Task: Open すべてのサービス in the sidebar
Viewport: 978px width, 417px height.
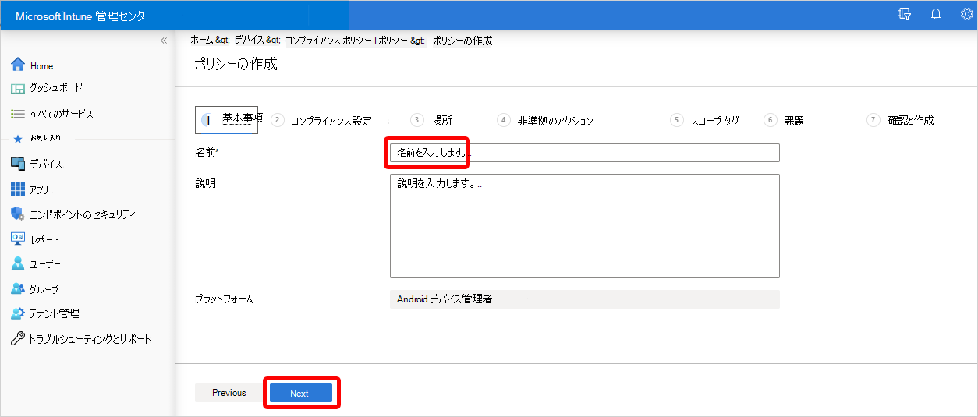Action: 61,114
